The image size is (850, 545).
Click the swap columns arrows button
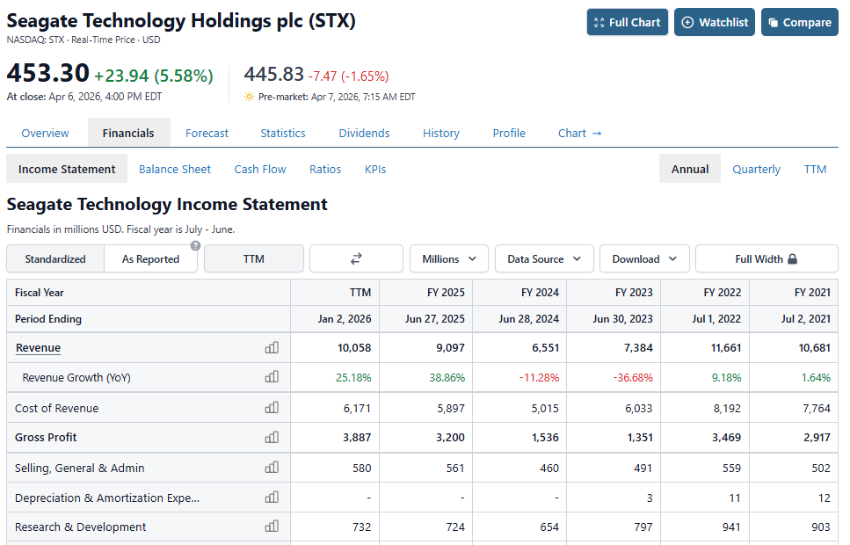(x=356, y=258)
